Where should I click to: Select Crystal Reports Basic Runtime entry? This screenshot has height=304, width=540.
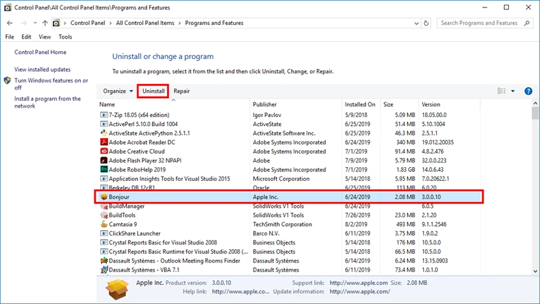click(x=178, y=252)
